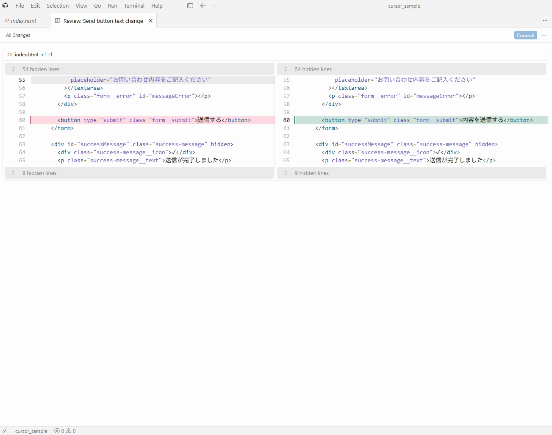Open the Selection menu
The height and width of the screenshot is (435, 552).
click(58, 6)
